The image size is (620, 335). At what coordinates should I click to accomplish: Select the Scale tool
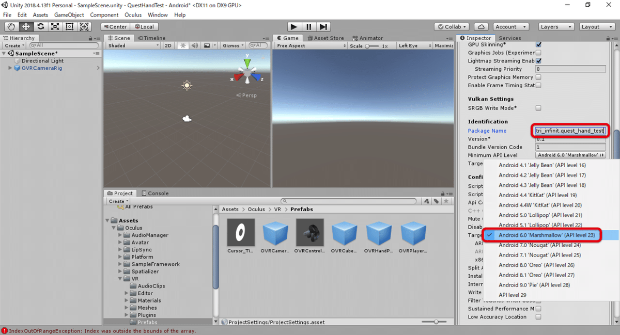(55, 27)
